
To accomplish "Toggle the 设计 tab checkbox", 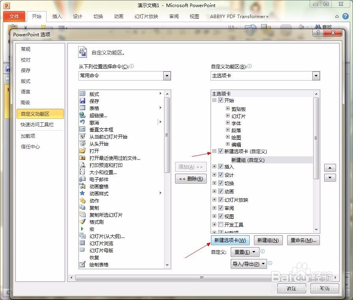I will [x=220, y=175].
